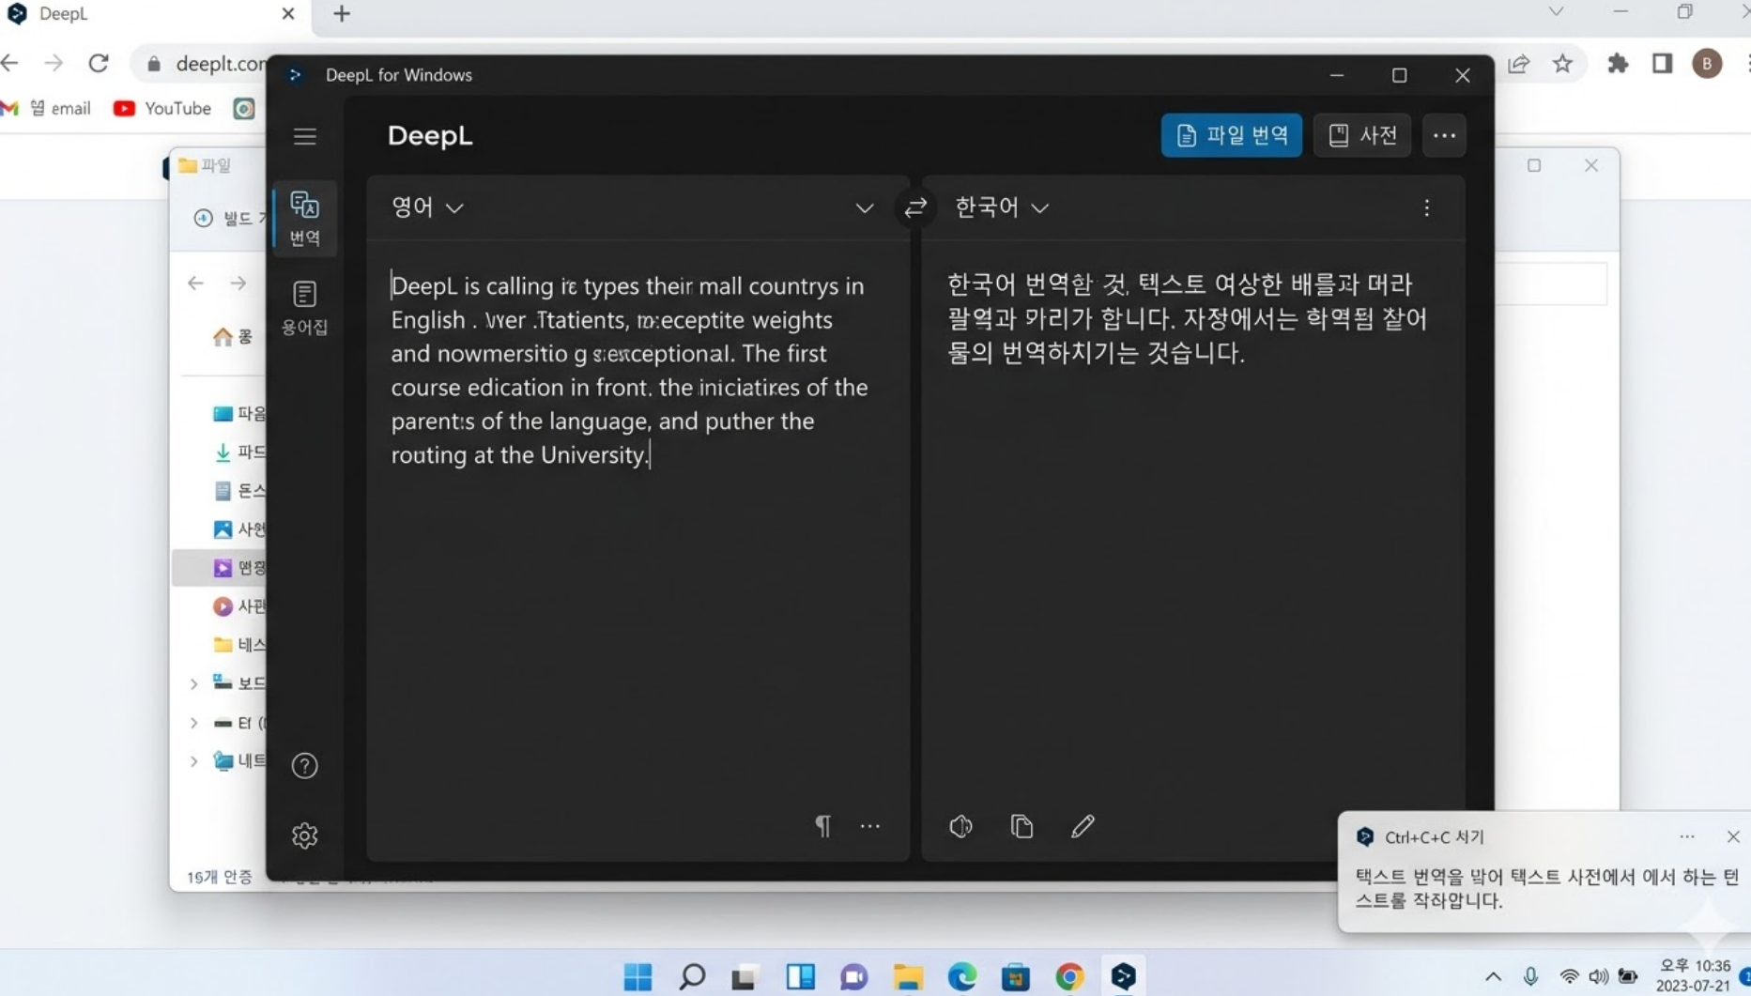This screenshot has height=996, width=1751.
Task: Open the 한국어 target language dropdown
Action: tap(1001, 207)
